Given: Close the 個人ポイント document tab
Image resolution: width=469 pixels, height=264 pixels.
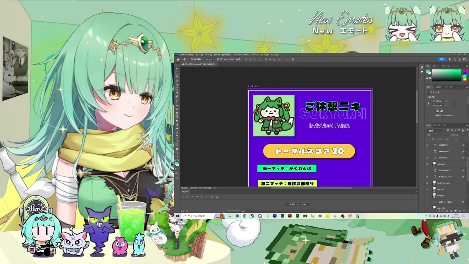Looking at the screenshot, I should [x=216, y=64].
